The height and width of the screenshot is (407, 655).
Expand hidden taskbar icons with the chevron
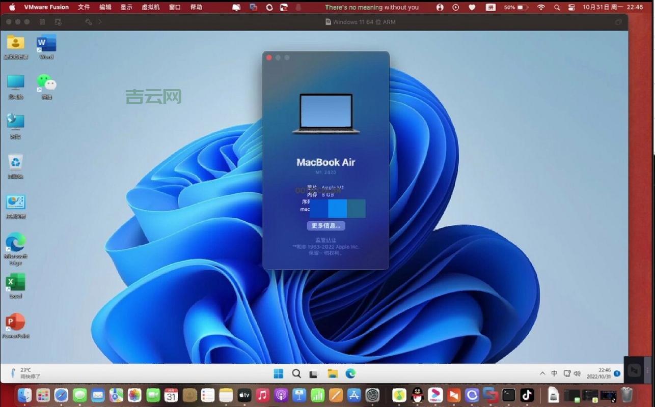(542, 373)
